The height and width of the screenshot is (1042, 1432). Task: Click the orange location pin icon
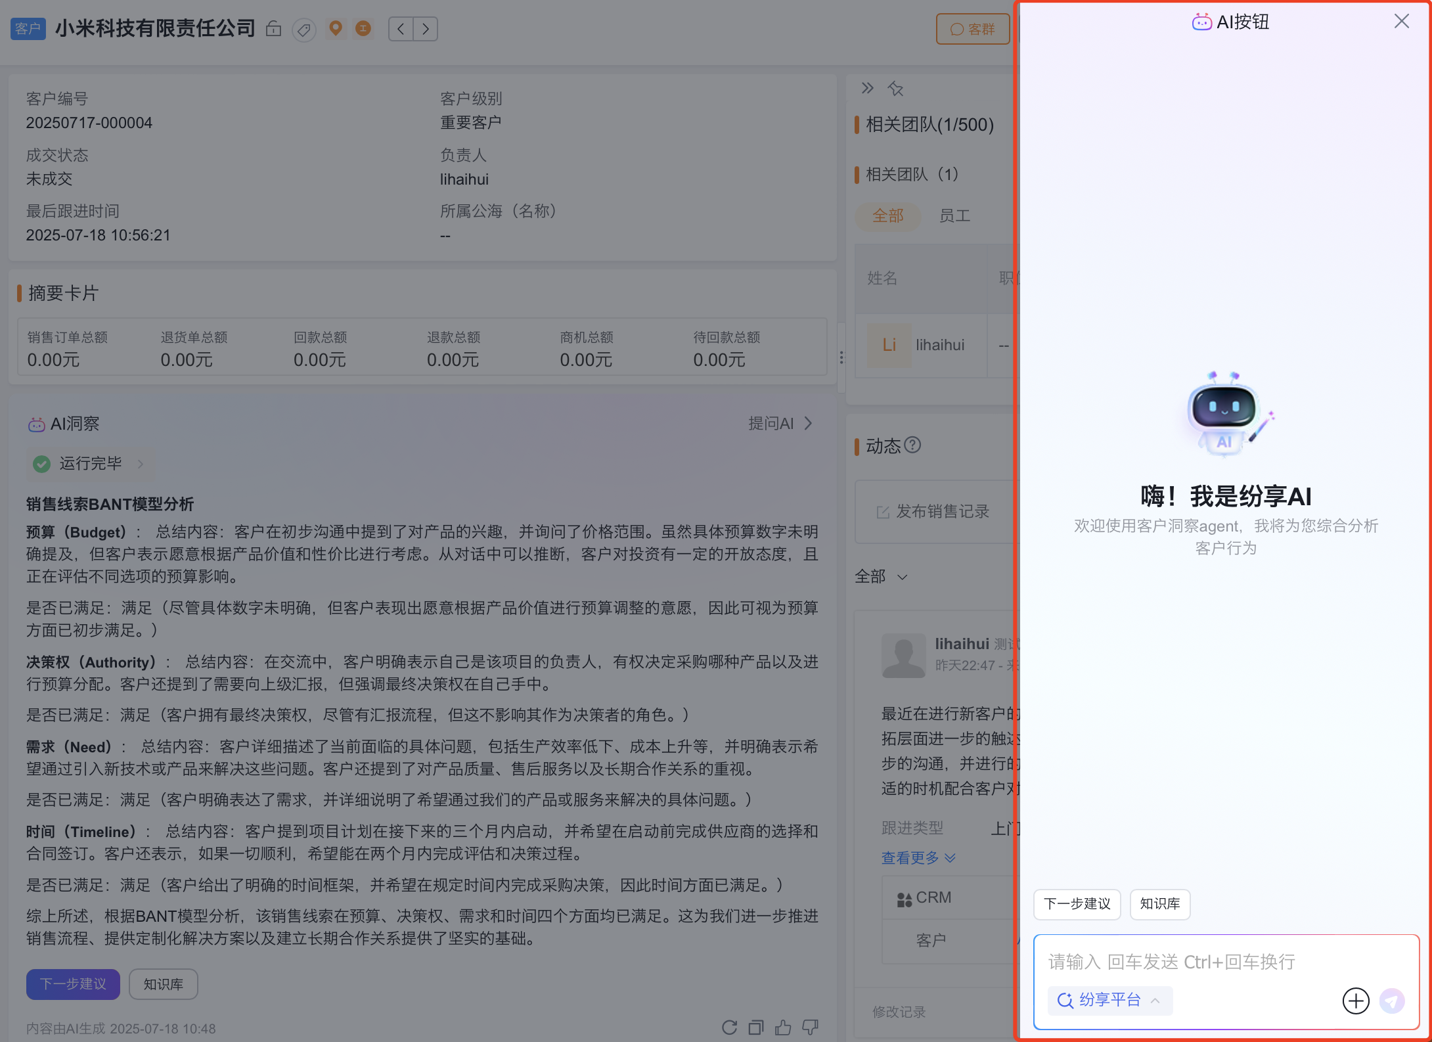tap(336, 28)
